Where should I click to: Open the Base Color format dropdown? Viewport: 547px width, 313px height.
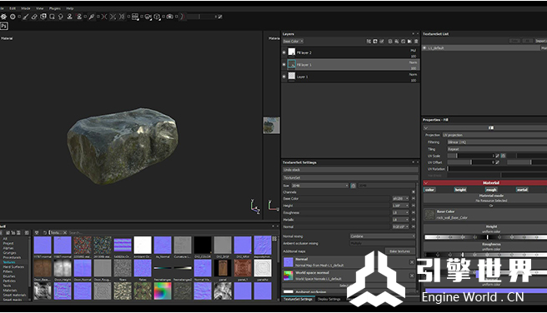pyautogui.click(x=400, y=198)
